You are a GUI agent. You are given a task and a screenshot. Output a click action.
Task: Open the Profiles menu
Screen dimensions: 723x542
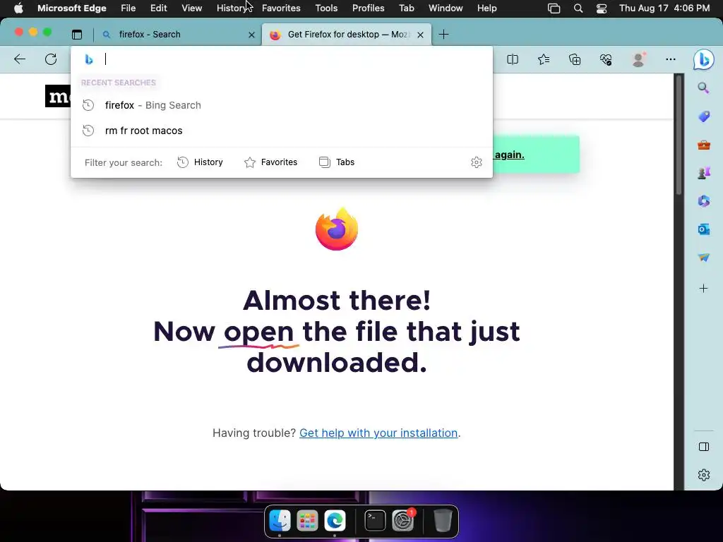click(368, 8)
